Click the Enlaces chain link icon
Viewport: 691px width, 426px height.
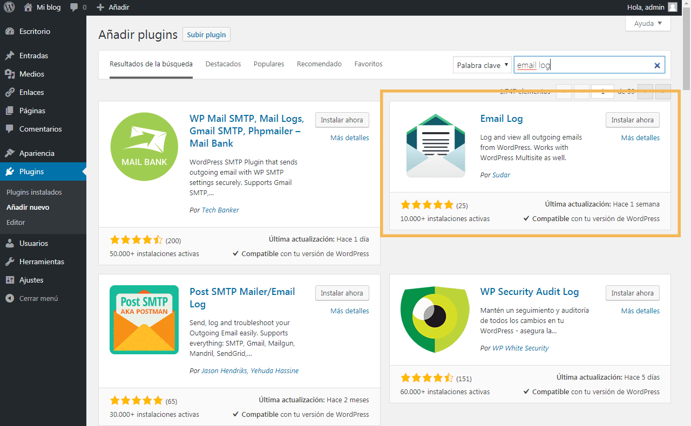[10, 92]
